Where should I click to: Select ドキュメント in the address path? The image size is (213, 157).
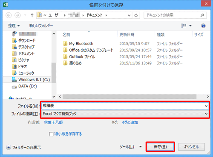[95, 15]
